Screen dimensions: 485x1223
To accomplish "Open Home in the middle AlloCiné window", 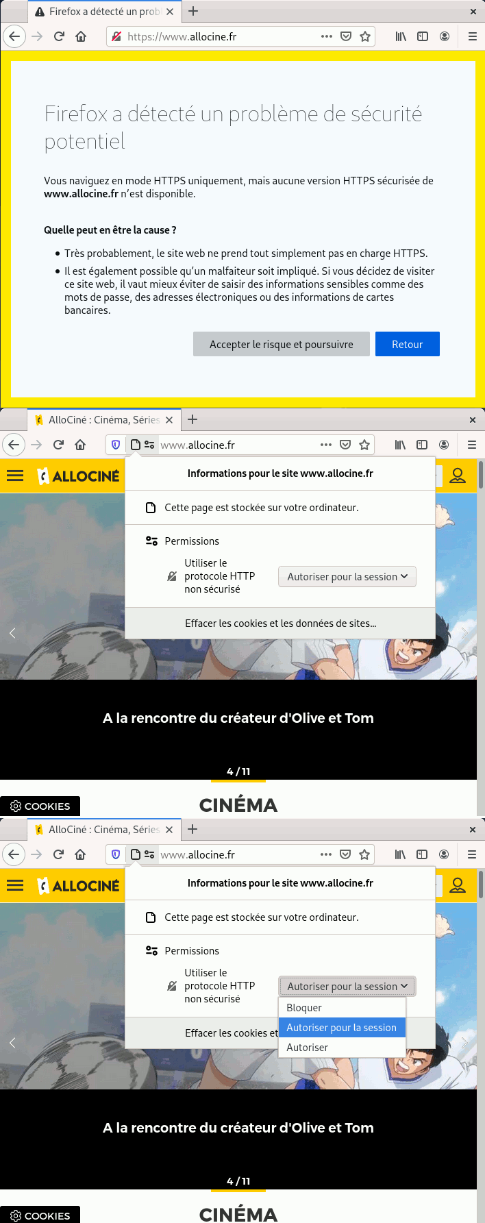I will click(80, 445).
